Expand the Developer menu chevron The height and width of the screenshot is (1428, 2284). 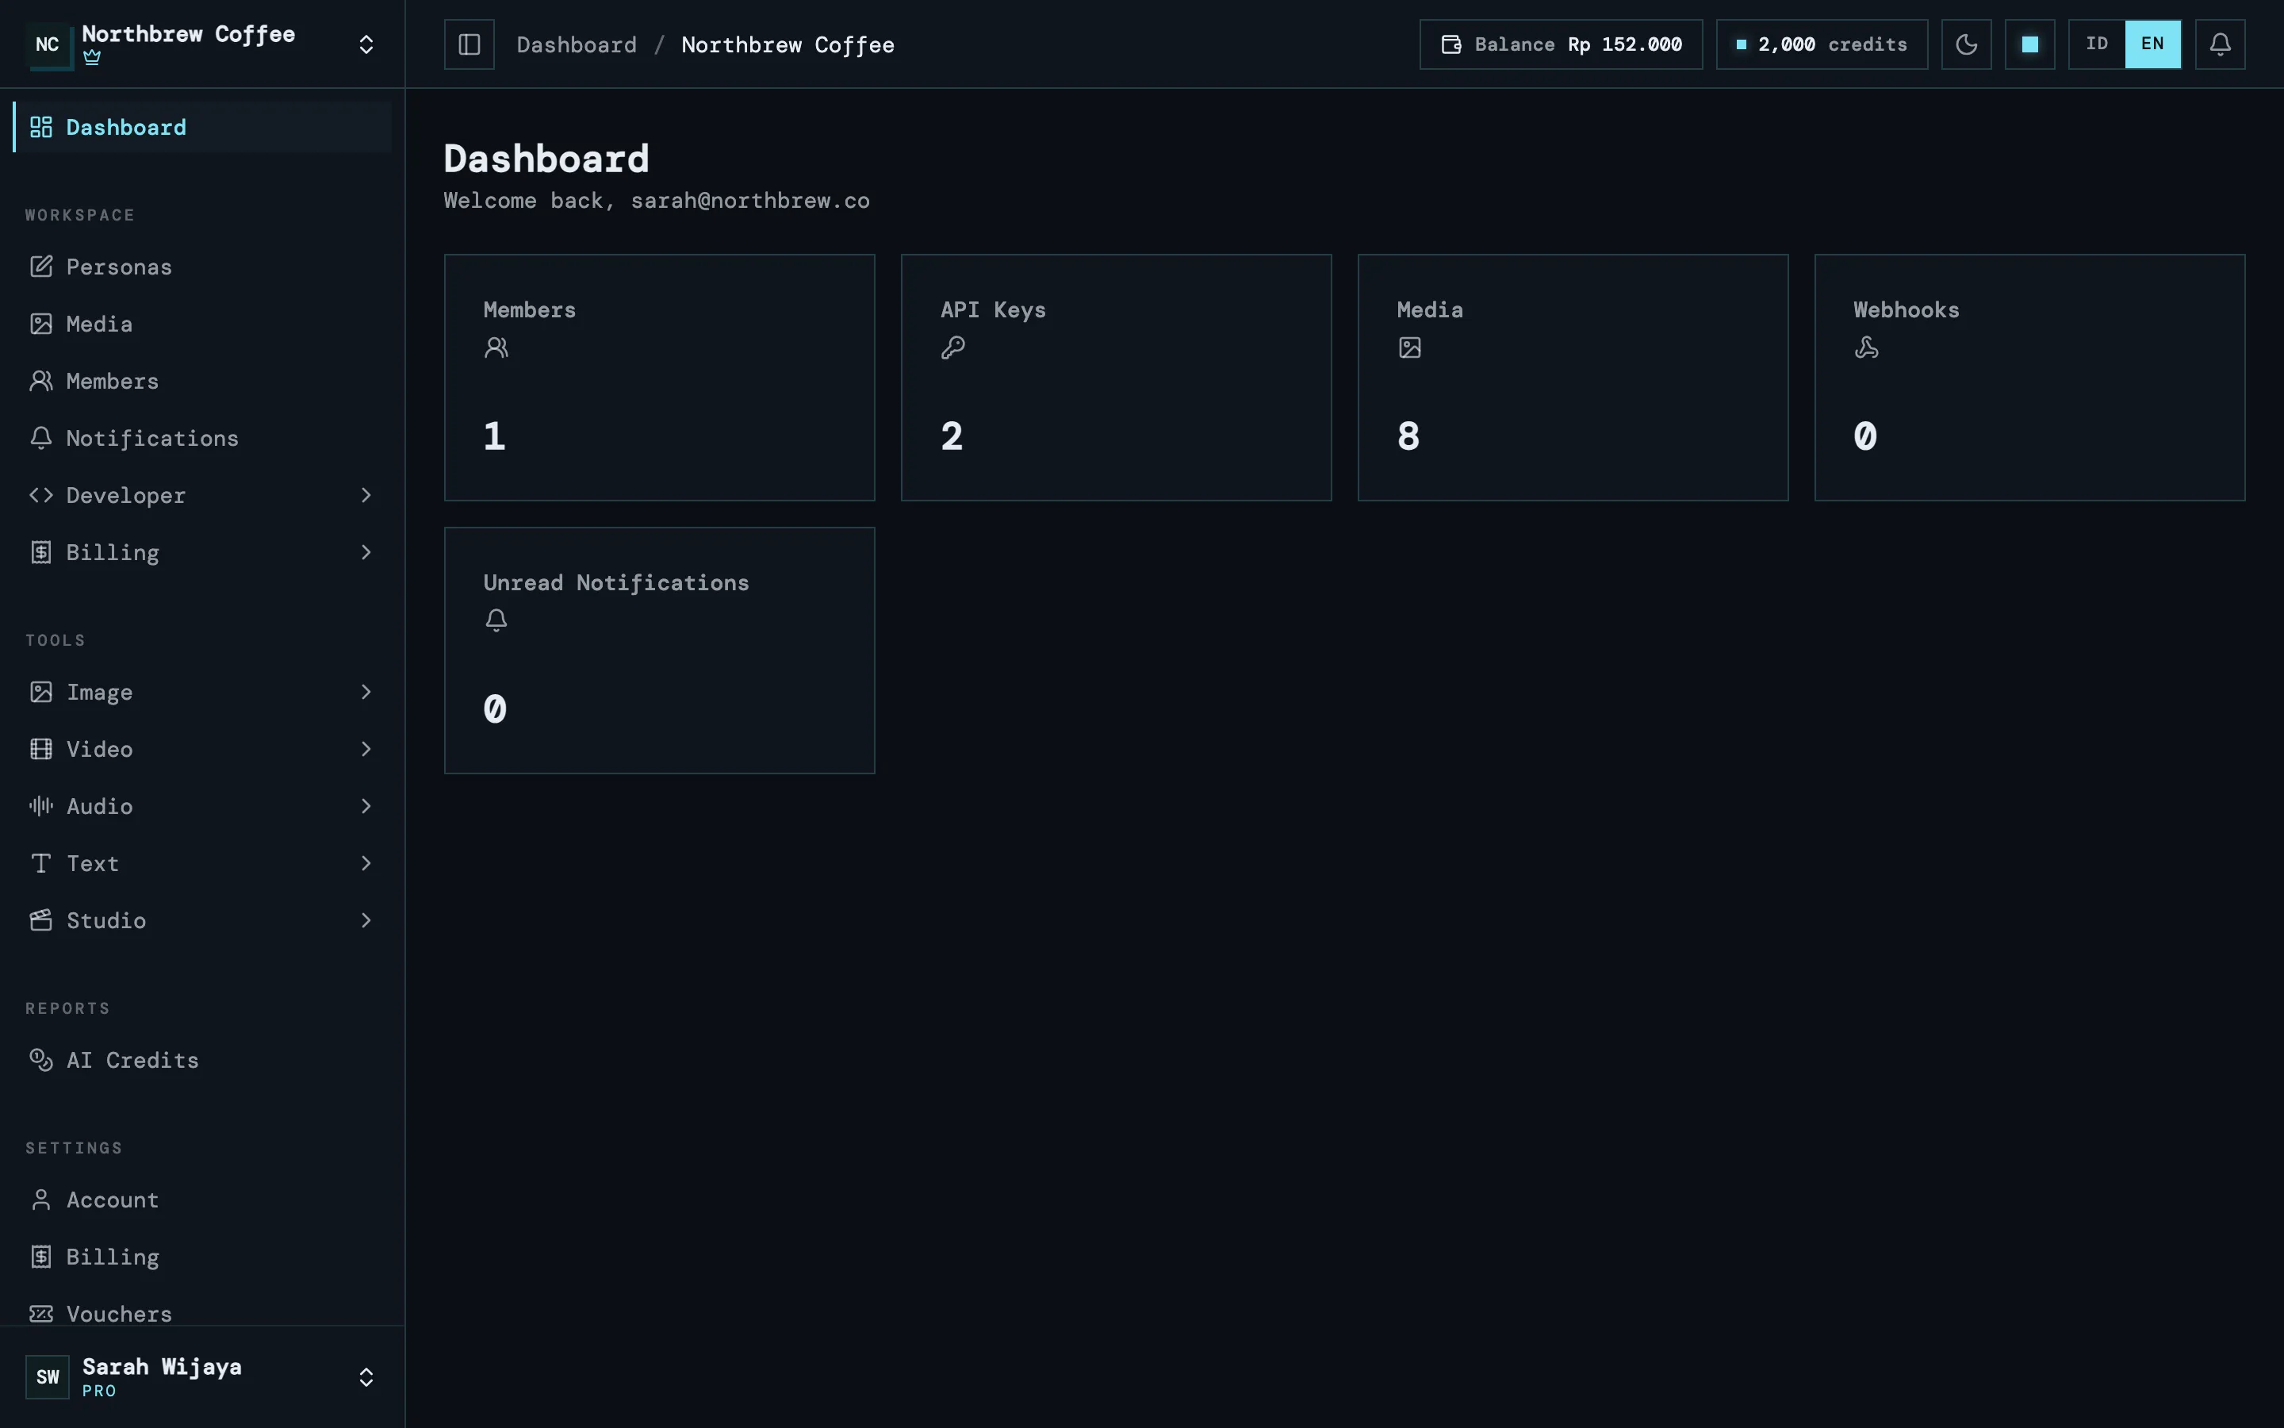(366, 495)
